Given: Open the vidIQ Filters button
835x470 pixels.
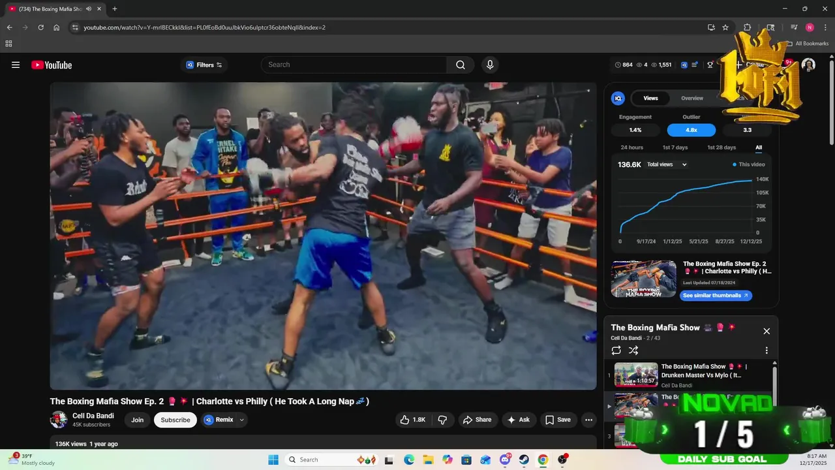Looking at the screenshot, I should tap(204, 65).
